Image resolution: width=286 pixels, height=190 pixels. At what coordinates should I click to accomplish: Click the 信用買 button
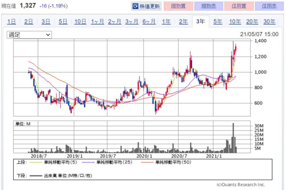pyautogui.click(x=239, y=6)
